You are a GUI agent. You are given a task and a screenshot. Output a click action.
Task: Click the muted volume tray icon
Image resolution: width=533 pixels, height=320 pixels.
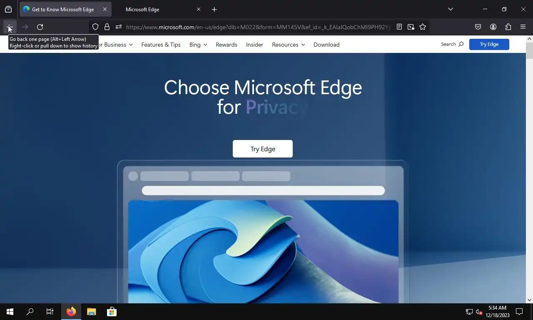(x=479, y=312)
